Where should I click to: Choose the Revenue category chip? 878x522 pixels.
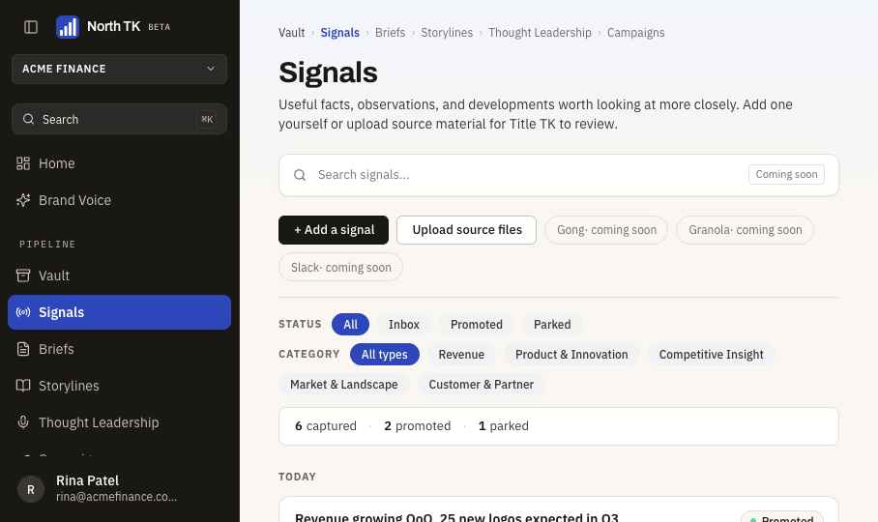tap(461, 355)
